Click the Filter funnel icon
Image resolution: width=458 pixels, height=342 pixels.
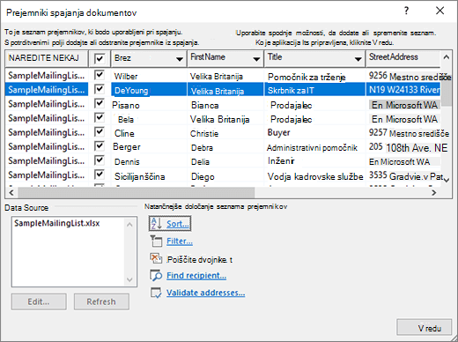point(156,241)
